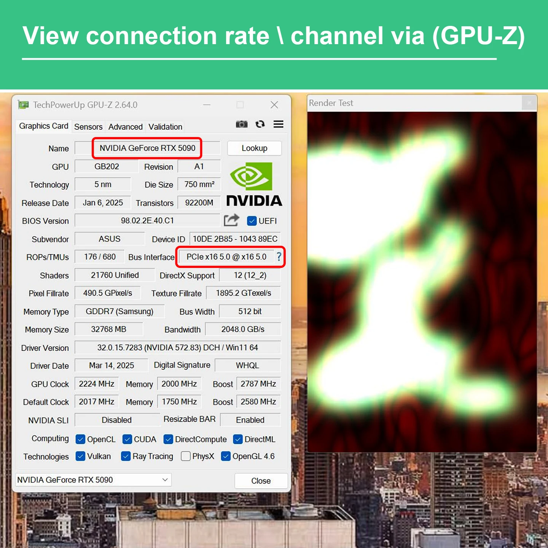Viewport: 548px width, 548px height.
Task: Click the Shaders value 21760 Unified
Action: tap(115, 275)
